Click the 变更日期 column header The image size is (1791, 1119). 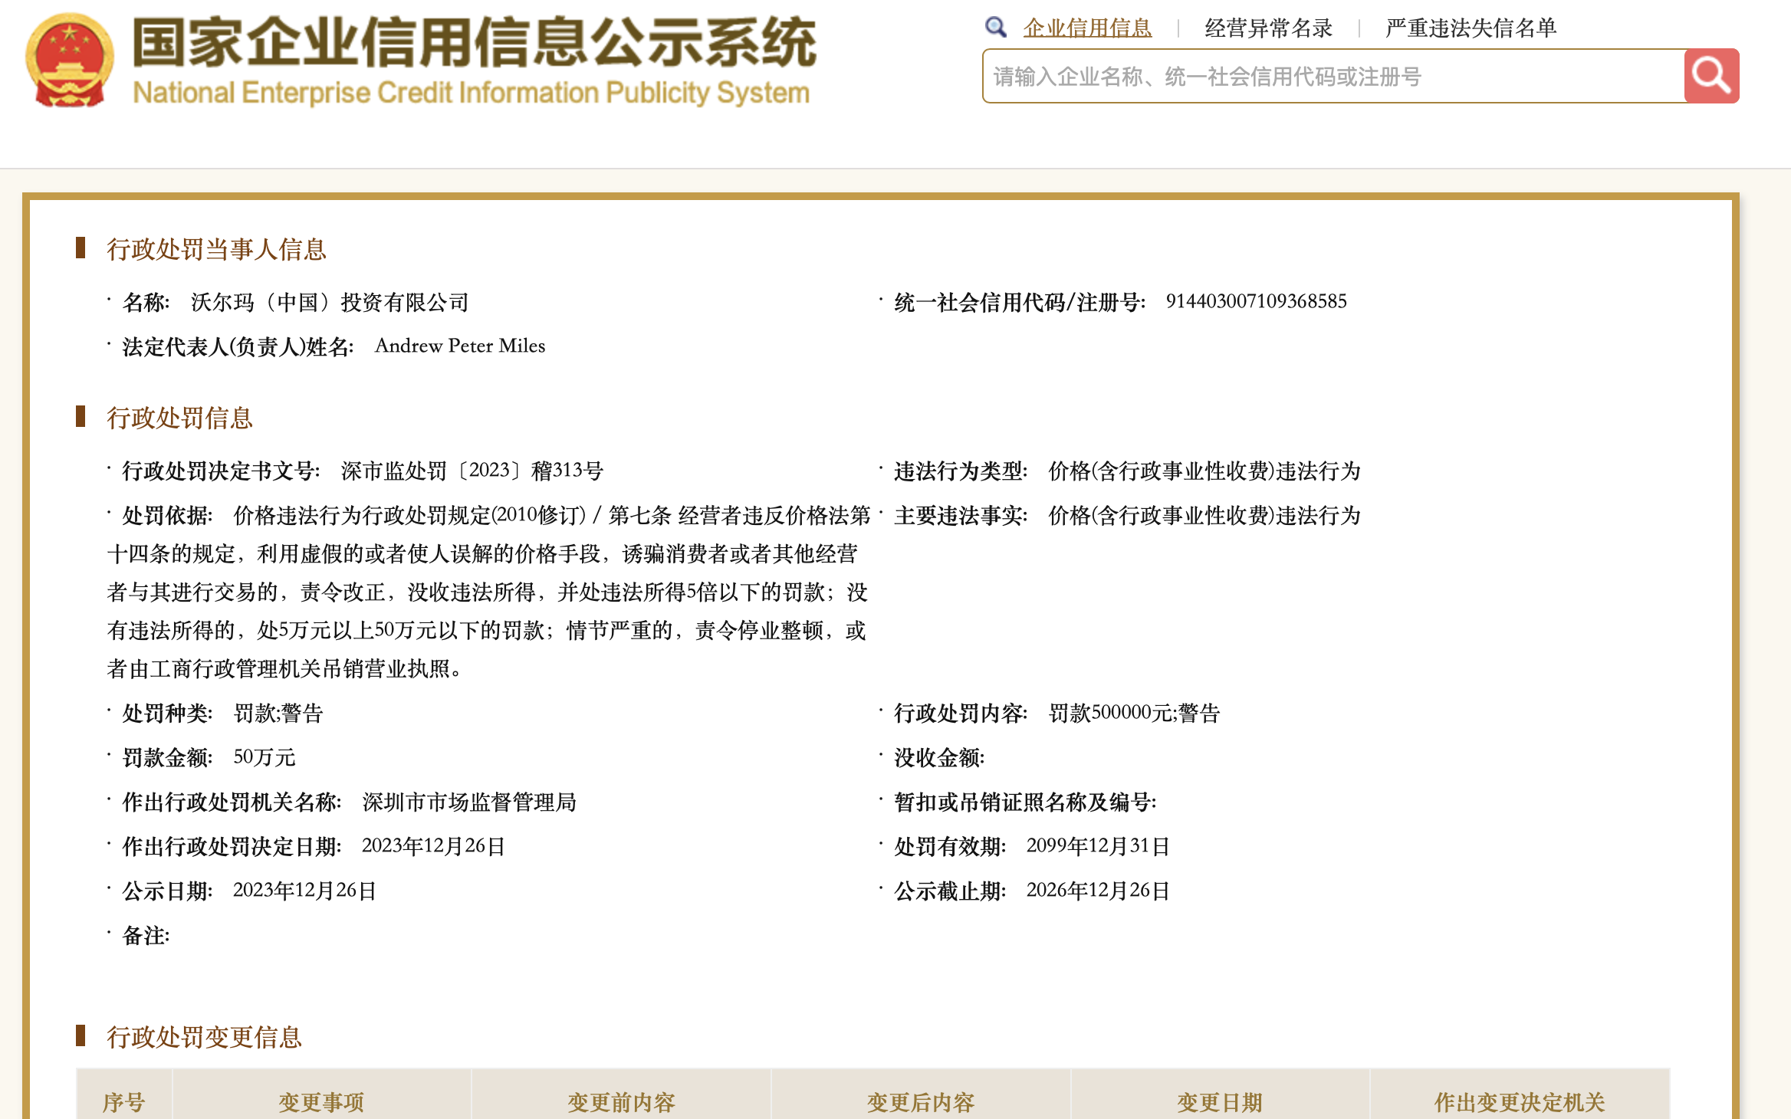pyautogui.click(x=1220, y=1102)
